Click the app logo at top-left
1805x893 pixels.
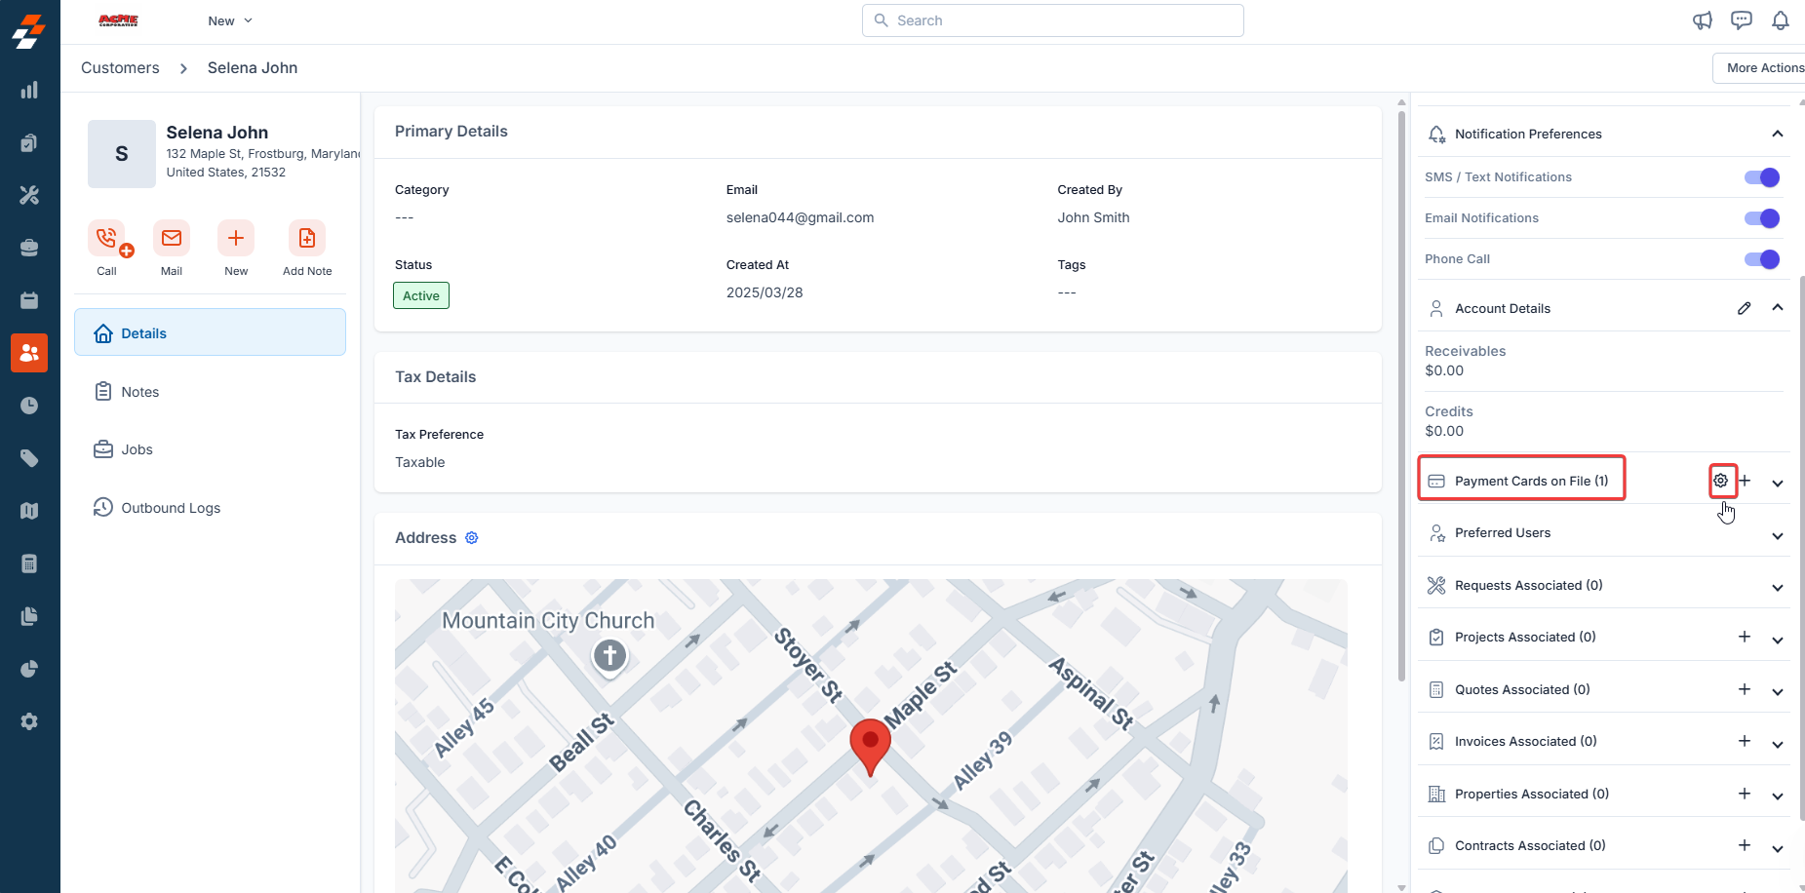[29, 30]
